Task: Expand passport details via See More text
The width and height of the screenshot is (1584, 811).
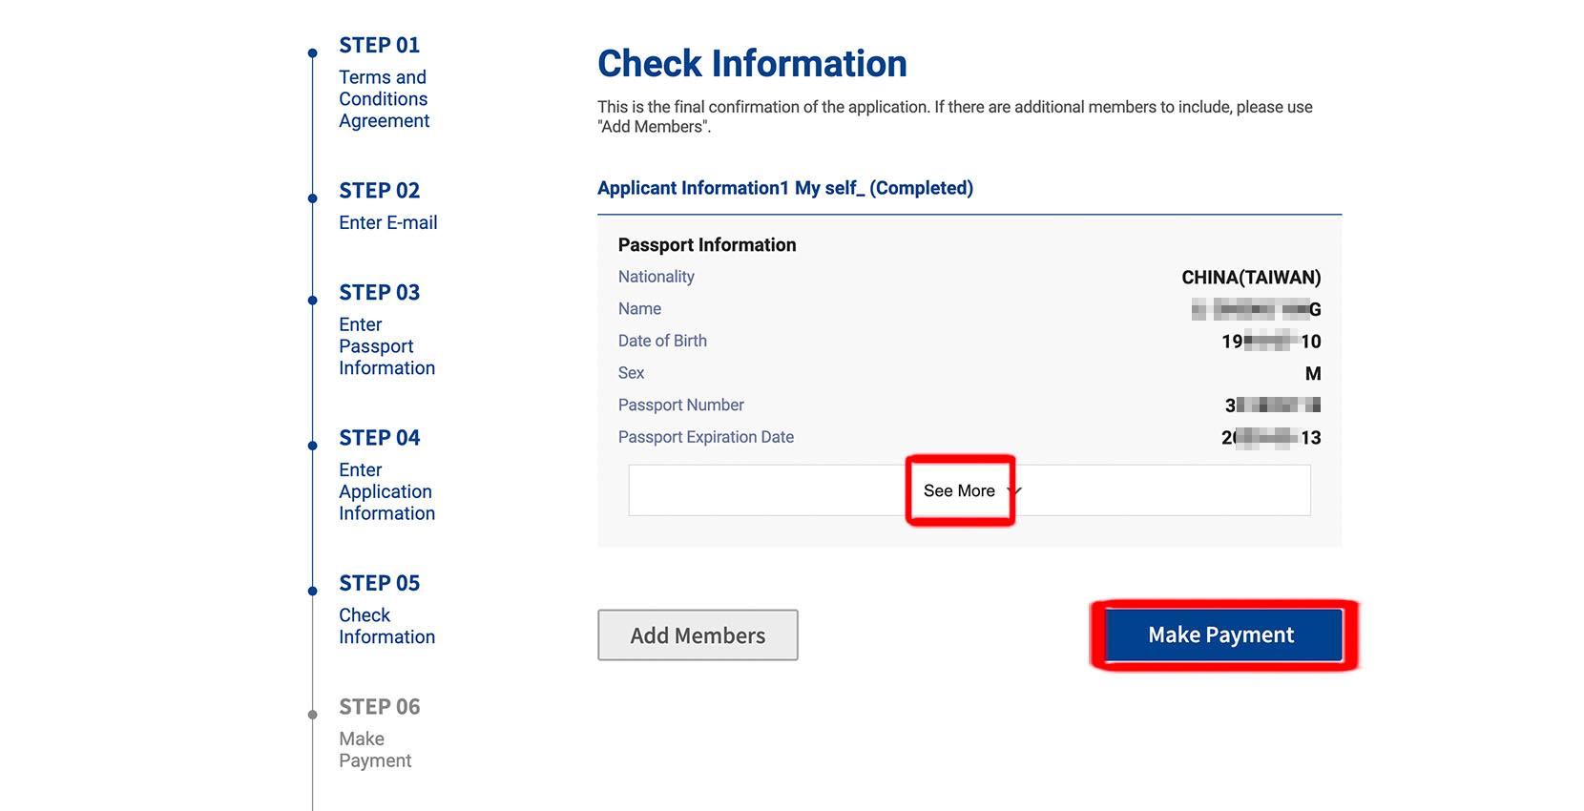Action: 958,490
